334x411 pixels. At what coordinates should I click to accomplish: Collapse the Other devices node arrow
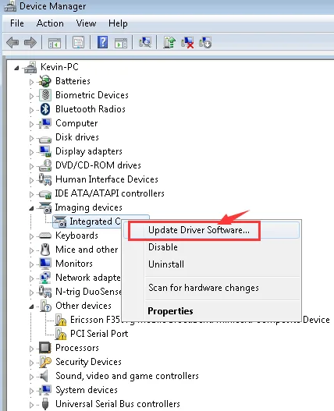pyautogui.click(x=31, y=306)
